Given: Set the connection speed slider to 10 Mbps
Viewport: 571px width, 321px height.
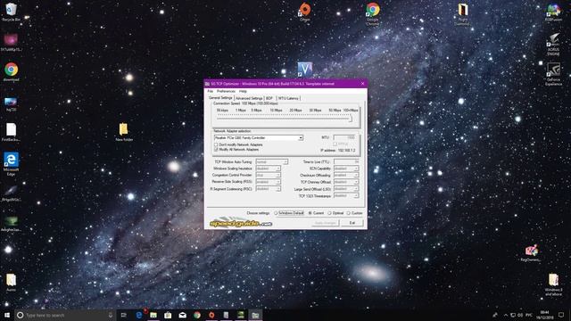Looking at the screenshot, I should [276, 119].
